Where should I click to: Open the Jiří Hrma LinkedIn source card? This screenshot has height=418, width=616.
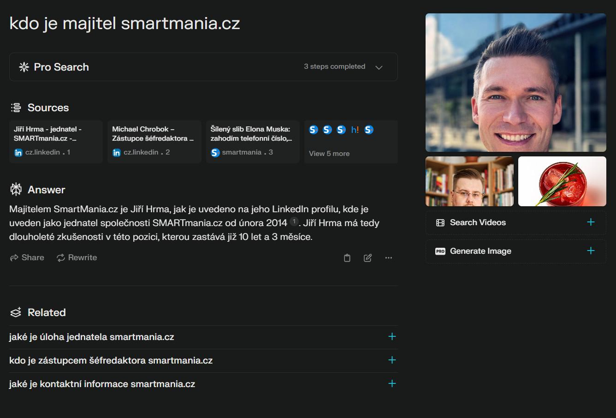56,142
